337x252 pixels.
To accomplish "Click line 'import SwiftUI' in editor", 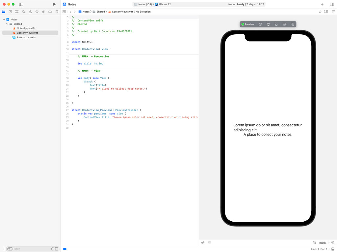I will coord(82,42).
